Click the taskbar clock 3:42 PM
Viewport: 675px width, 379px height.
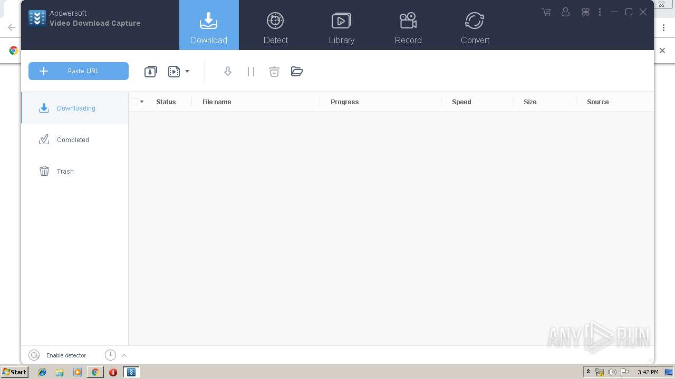pos(648,372)
